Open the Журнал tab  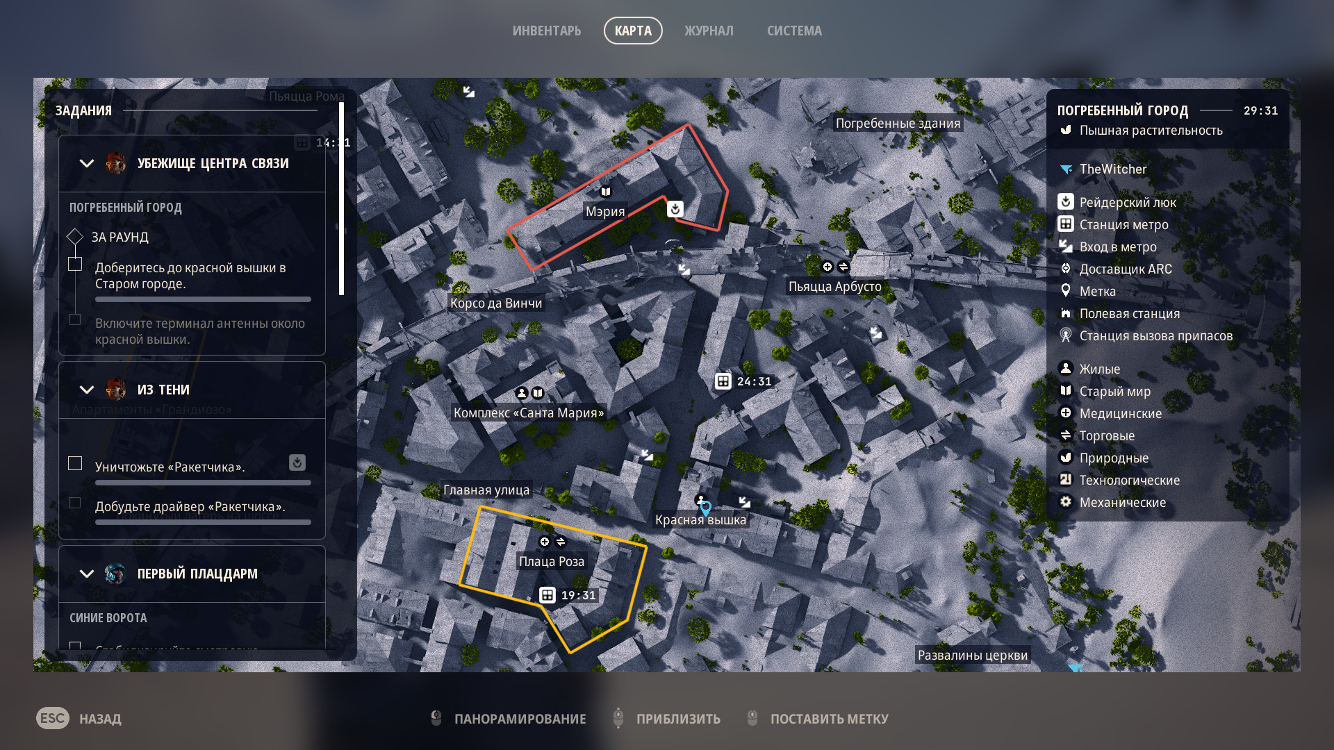pos(708,31)
